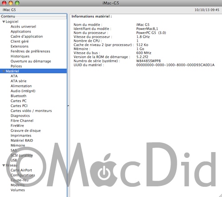Click the sidebar split divider handle
222x197 pixels.
[68, 106]
